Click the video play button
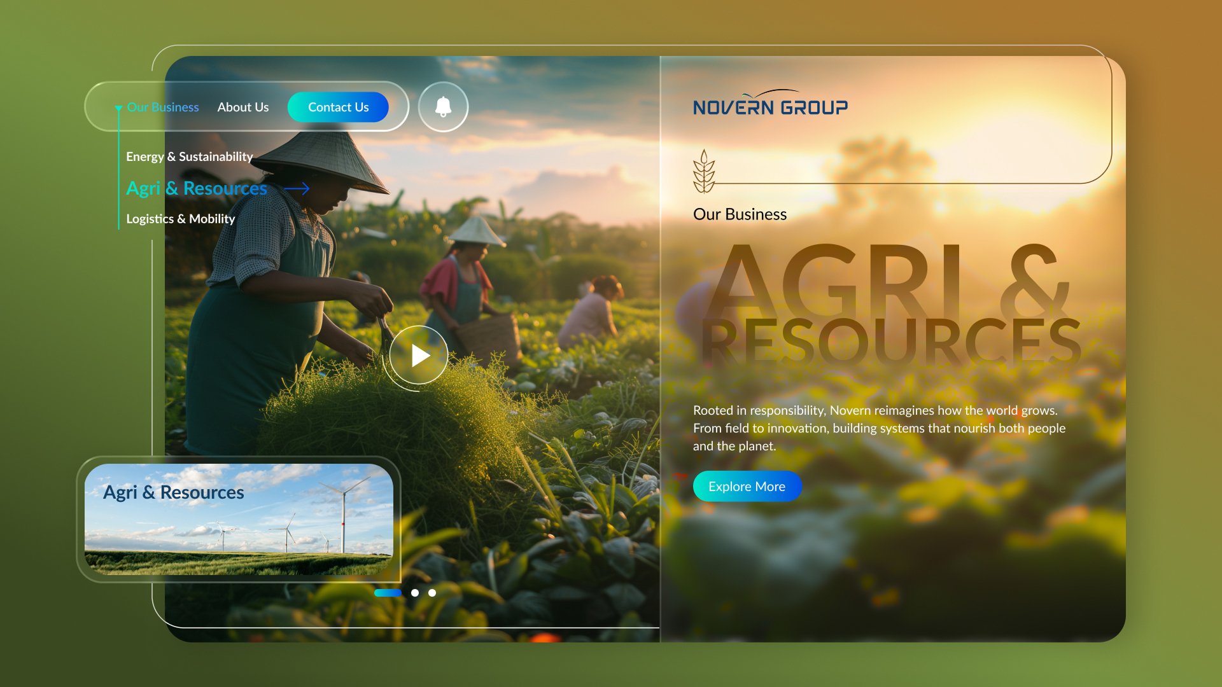The image size is (1222, 687). pos(419,356)
